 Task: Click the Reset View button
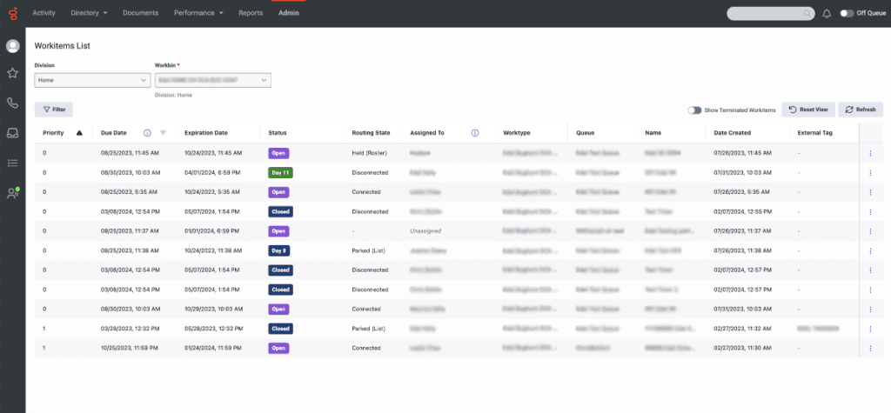click(808, 110)
